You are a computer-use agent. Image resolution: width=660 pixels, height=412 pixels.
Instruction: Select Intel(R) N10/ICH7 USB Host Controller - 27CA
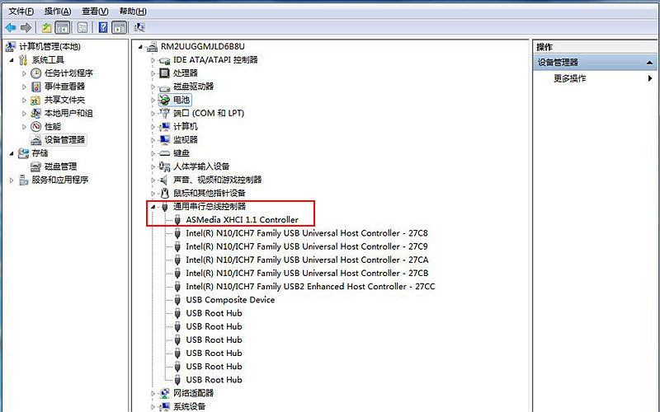tap(307, 260)
